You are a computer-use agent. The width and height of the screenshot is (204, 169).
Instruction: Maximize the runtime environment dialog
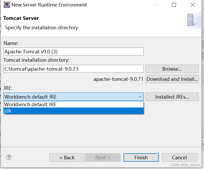174,5
